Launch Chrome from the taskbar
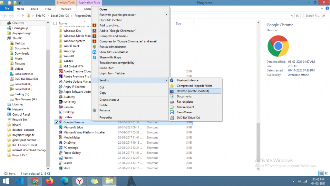The height and width of the screenshot is (186, 330). (35, 181)
